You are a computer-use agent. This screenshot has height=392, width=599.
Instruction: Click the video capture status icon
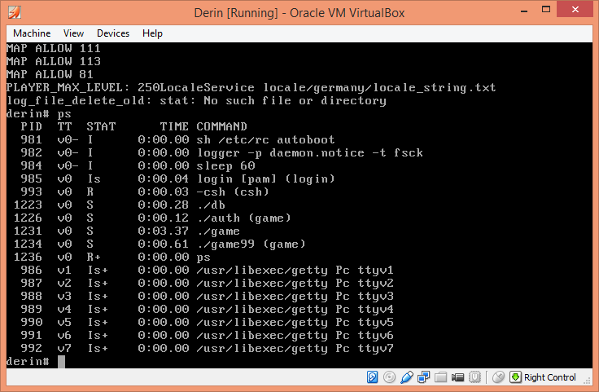click(457, 377)
